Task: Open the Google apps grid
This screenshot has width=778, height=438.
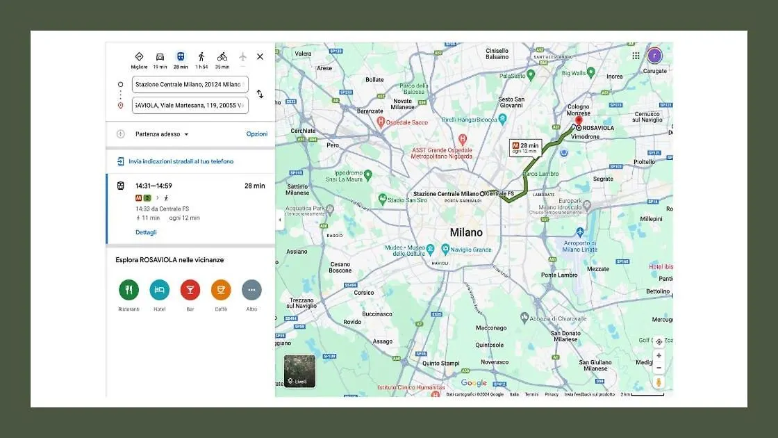Action: coord(636,56)
